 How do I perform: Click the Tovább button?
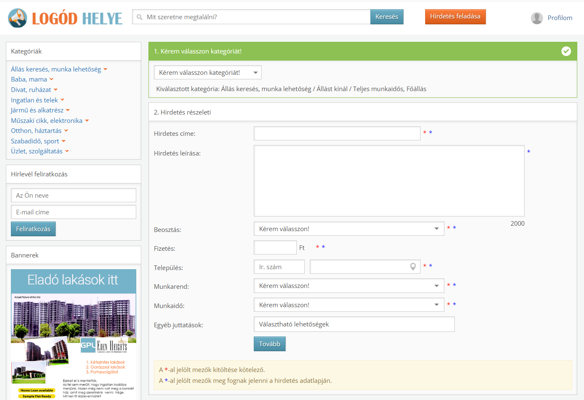(x=269, y=344)
